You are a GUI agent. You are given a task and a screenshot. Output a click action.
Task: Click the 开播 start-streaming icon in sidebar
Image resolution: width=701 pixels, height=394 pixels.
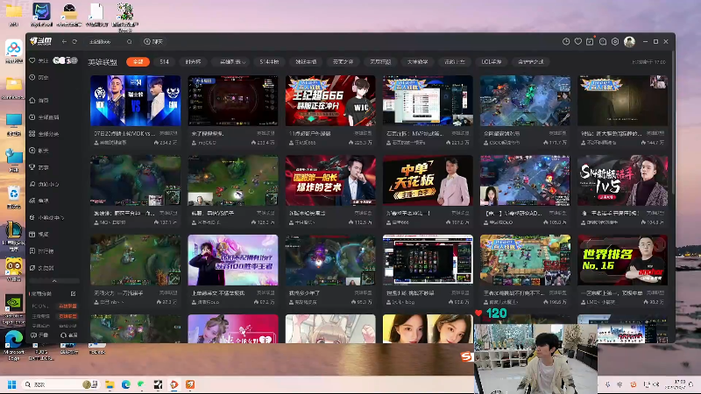(39, 335)
